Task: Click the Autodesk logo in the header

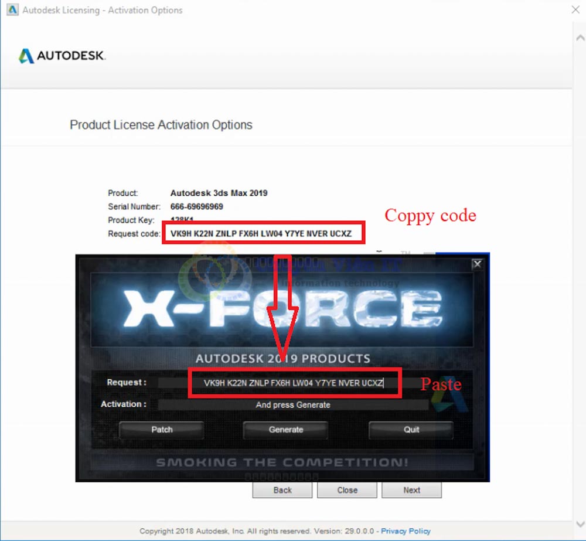Action: tap(62, 56)
